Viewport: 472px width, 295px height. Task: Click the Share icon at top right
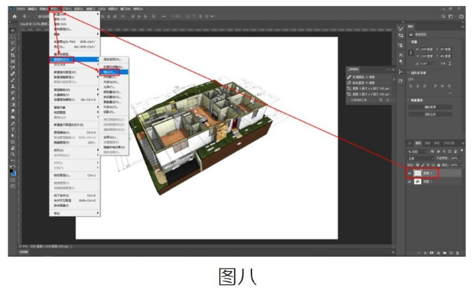[461, 17]
